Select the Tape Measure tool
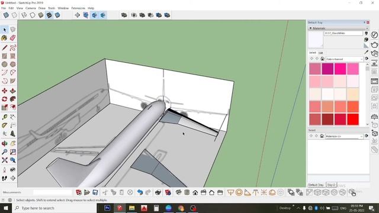 tap(4, 117)
